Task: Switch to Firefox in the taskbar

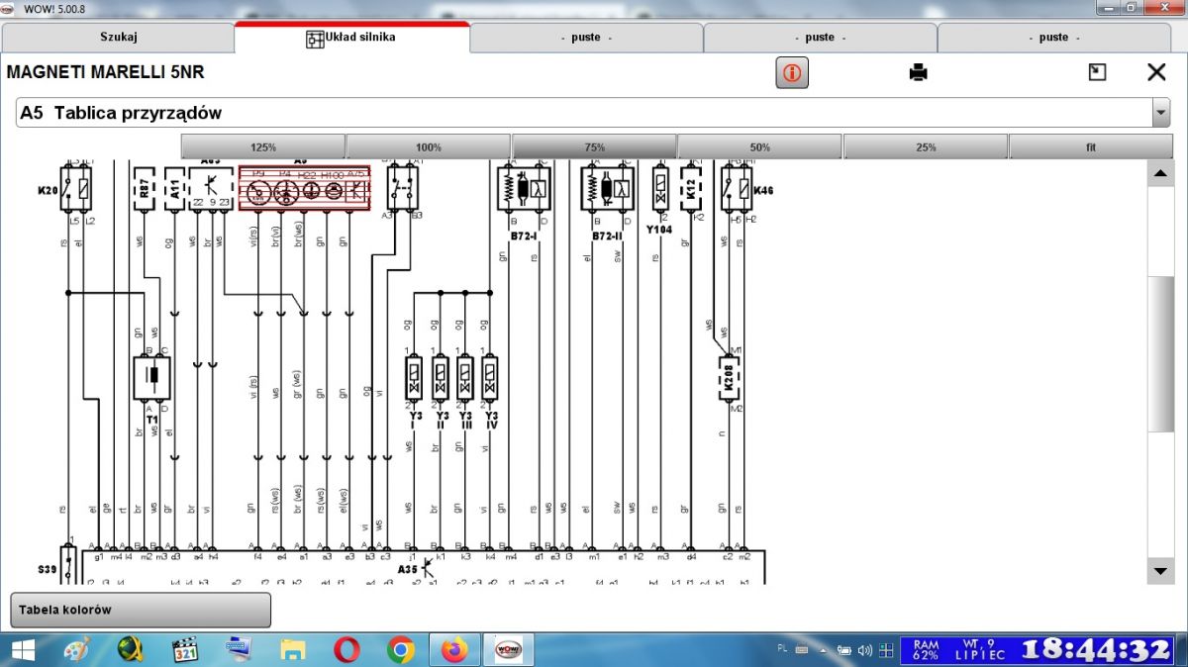Action: point(454,650)
